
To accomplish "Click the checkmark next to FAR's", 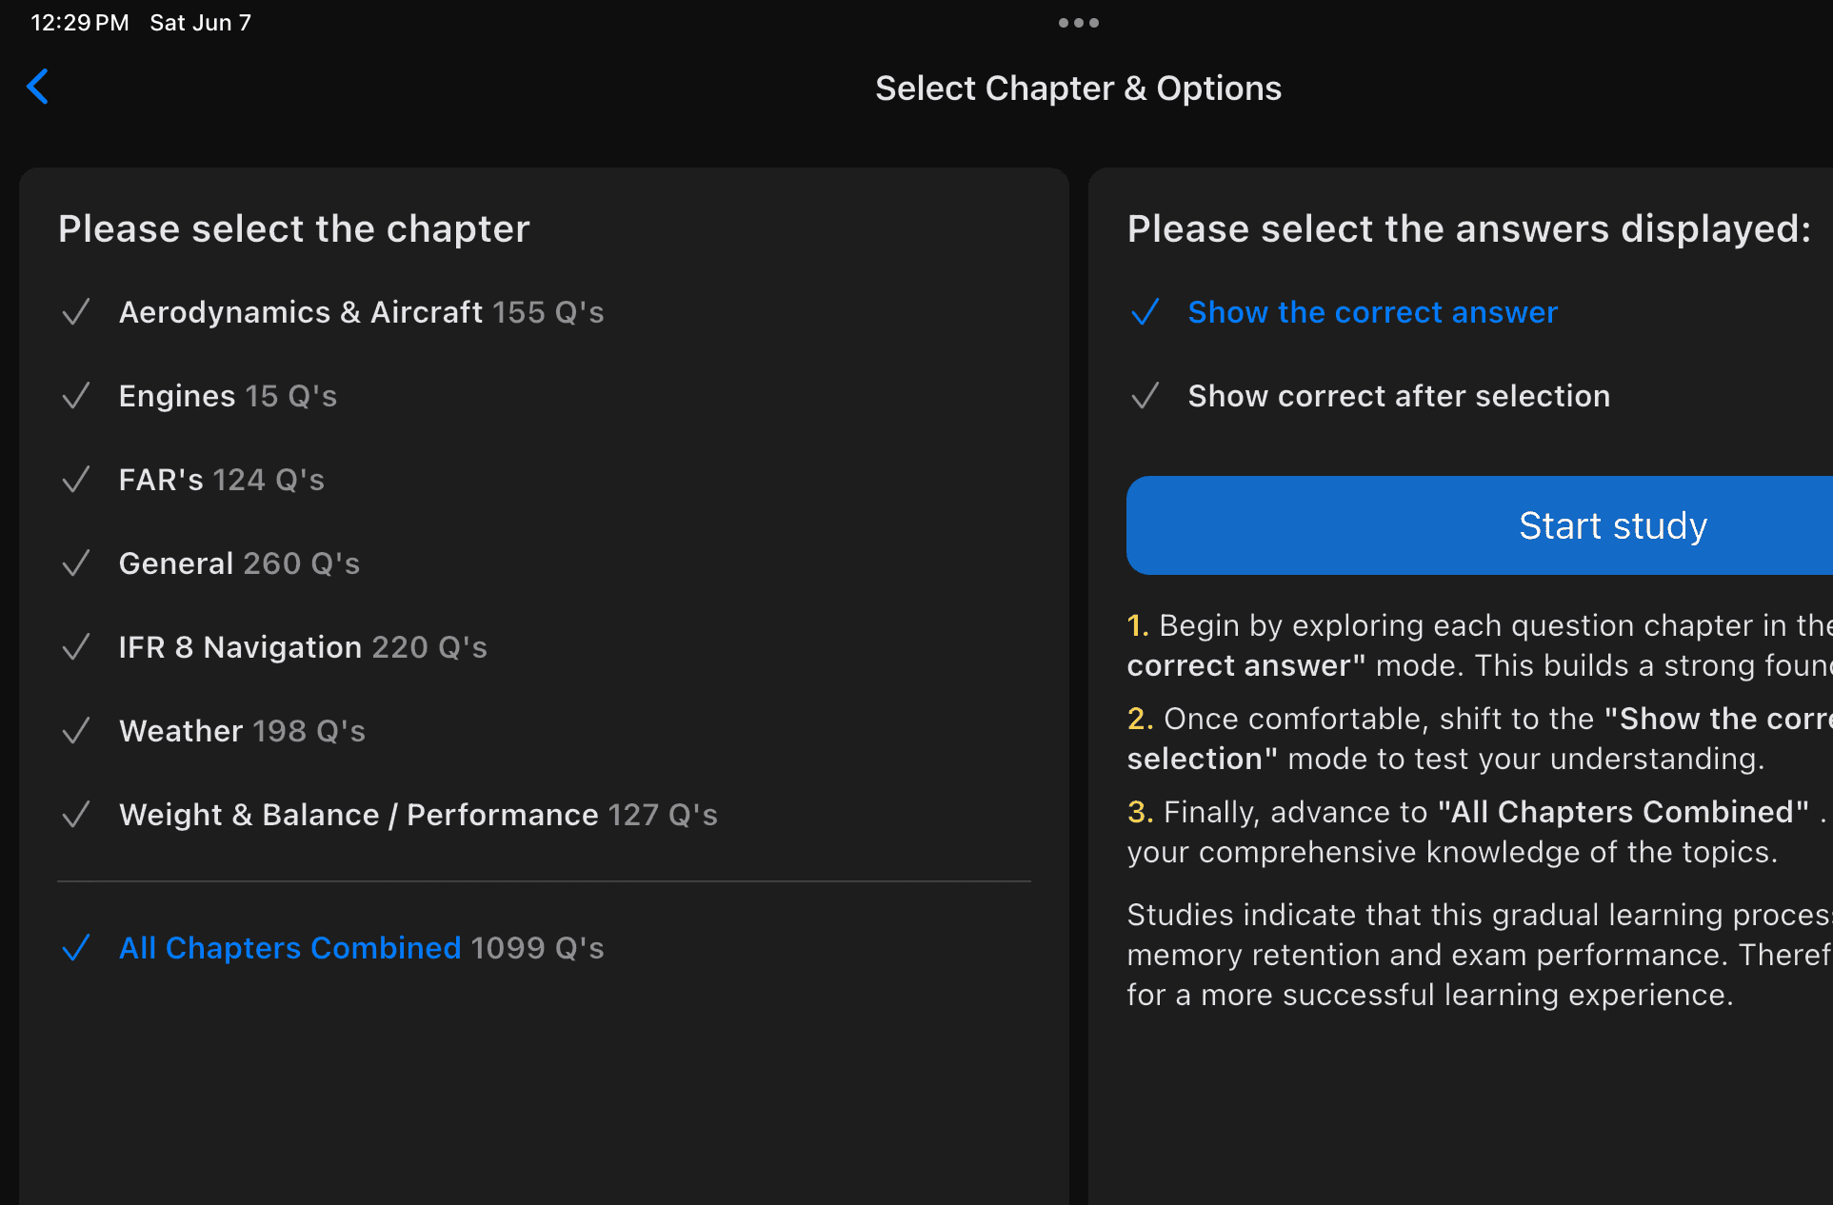I will pyautogui.click(x=76, y=480).
